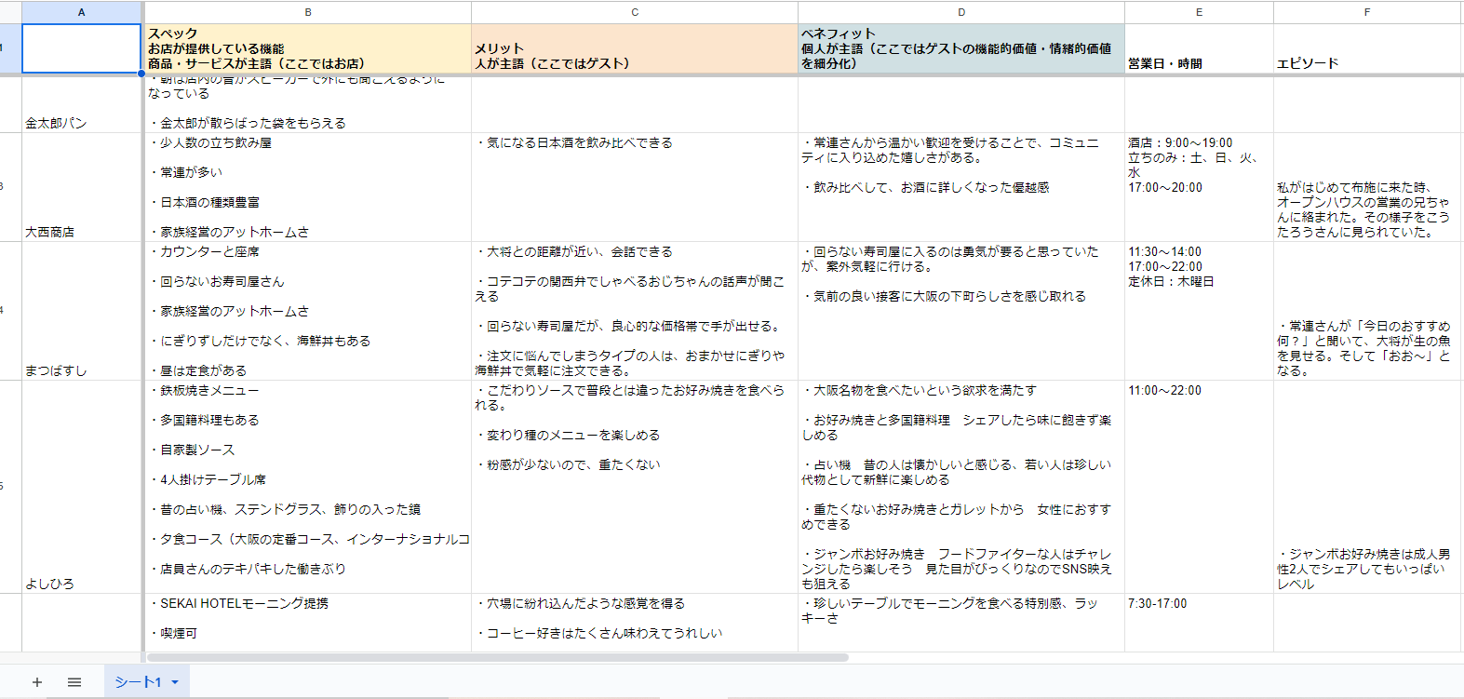Image resolution: width=1464 pixels, height=699 pixels.
Task: Click the メリット header cell
Action: (635, 48)
